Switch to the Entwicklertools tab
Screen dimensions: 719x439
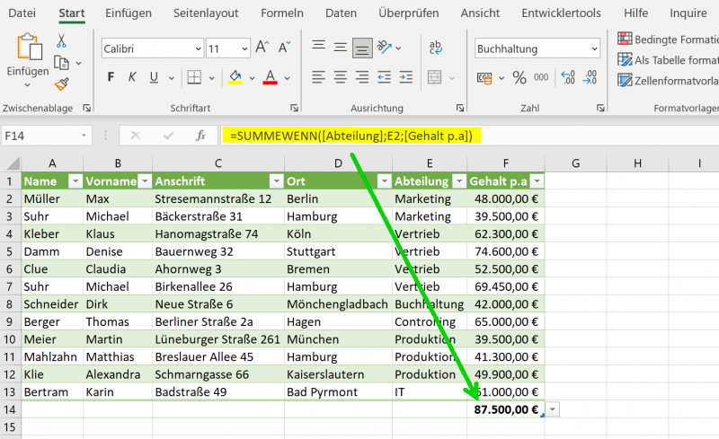pos(561,13)
